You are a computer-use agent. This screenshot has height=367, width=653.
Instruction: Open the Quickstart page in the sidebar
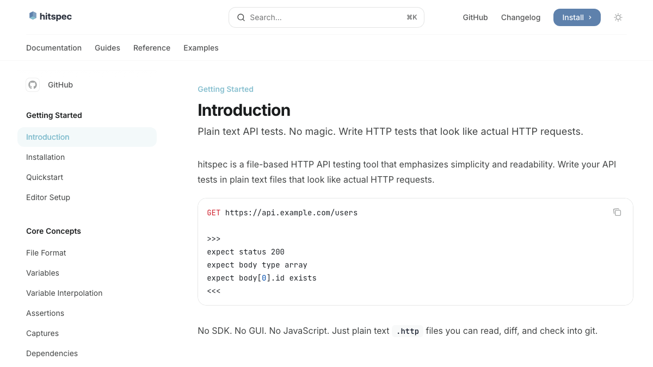pyautogui.click(x=45, y=177)
